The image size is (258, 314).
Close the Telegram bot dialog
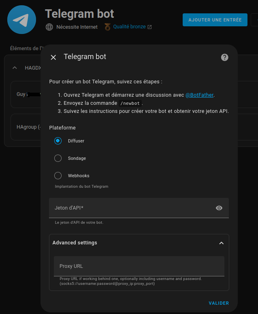click(x=53, y=57)
